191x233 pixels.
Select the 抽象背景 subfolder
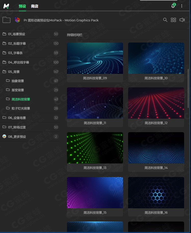(x=30, y=81)
